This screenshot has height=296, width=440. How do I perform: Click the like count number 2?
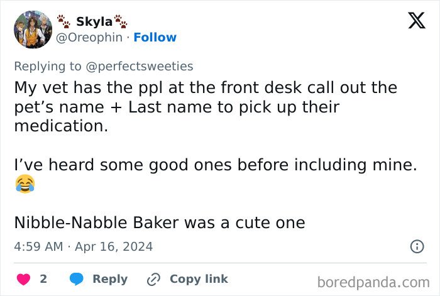pyautogui.click(x=43, y=279)
